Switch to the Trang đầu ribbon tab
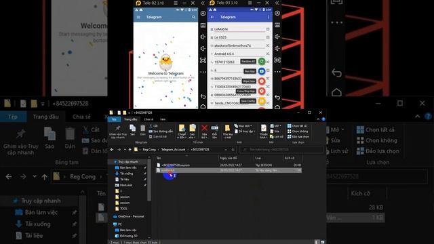This screenshot has width=434, height=244. point(131,119)
